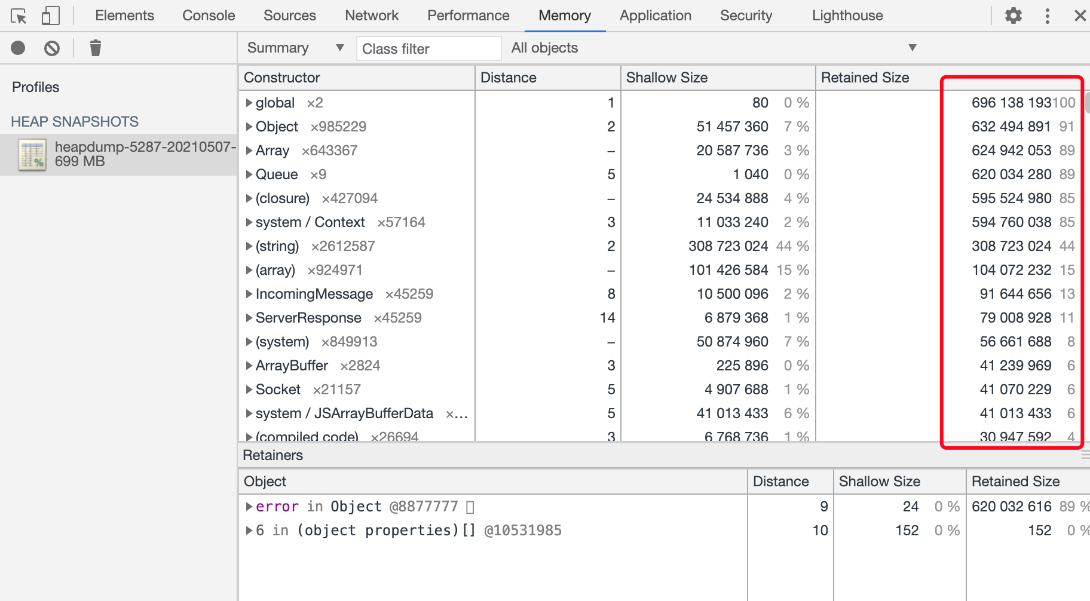Select the (string) shallow size 308 723 024
Viewport: 1090px width, 601px height.
[728, 246]
